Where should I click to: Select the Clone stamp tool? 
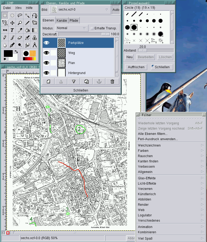tap(35, 38)
